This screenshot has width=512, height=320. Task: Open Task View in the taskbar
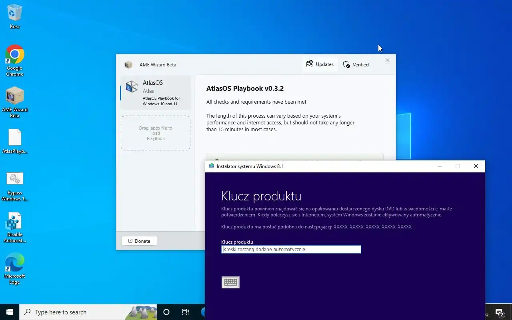pyautogui.click(x=186, y=312)
